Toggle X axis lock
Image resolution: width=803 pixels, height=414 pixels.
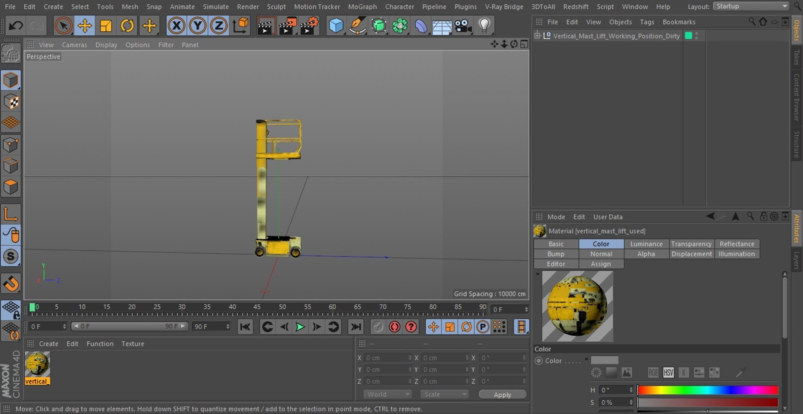click(x=176, y=26)
